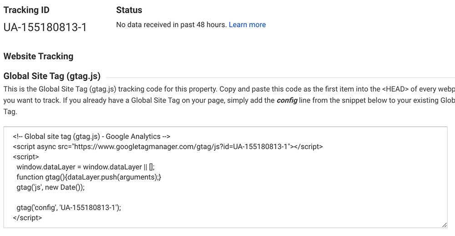Click the <HEAD> text in the description

pyautogui.click(x=395, y=89)
